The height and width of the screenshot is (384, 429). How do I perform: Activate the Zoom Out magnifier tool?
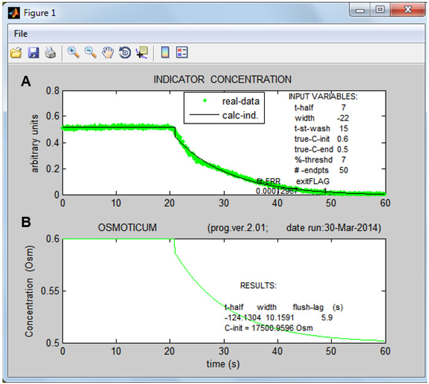91,53
